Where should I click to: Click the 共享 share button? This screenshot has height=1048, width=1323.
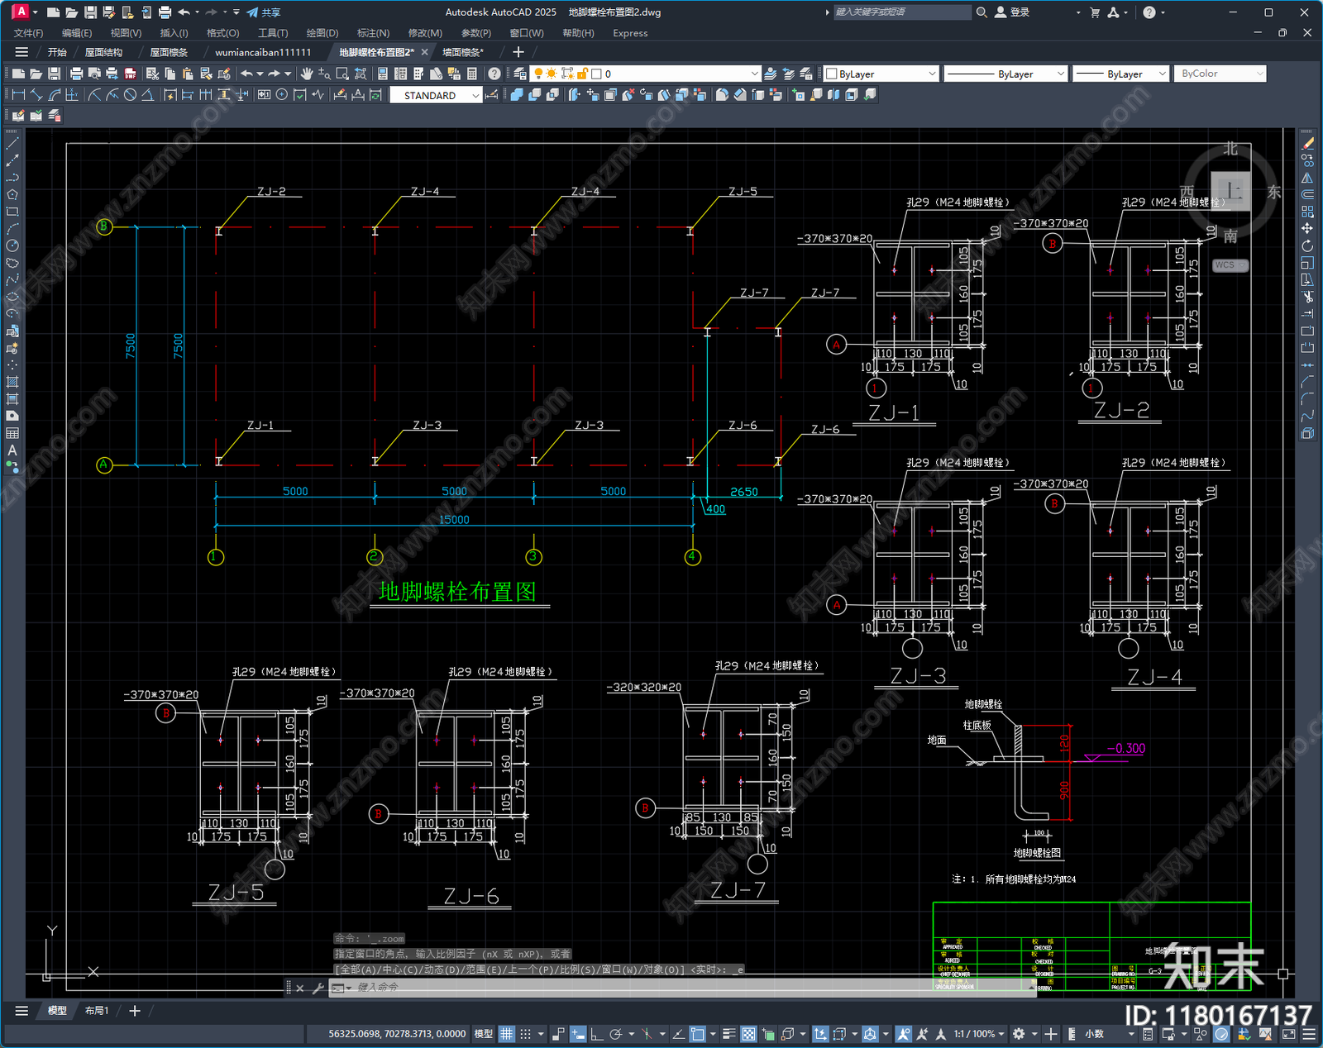(264, 12)
